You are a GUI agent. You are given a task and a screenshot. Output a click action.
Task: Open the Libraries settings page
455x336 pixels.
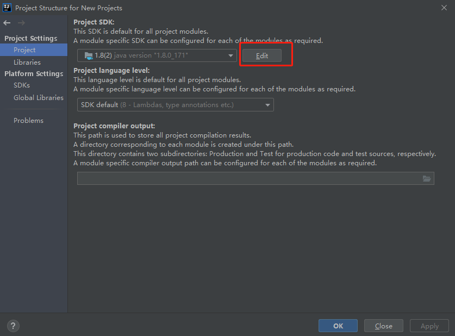[x=27, y=62]
